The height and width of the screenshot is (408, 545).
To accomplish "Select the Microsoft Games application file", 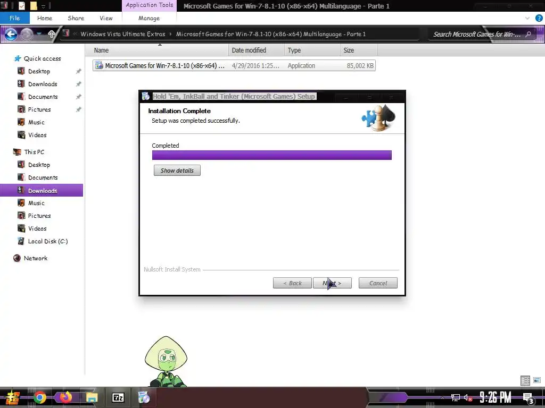I will 234,65.
